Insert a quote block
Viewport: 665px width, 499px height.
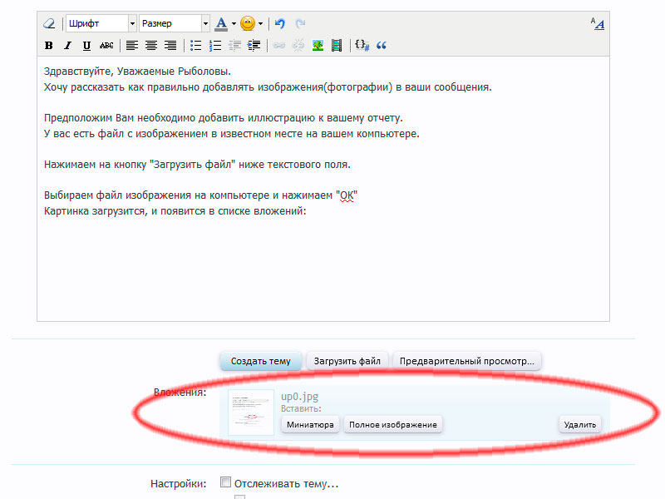click(382, 46)
